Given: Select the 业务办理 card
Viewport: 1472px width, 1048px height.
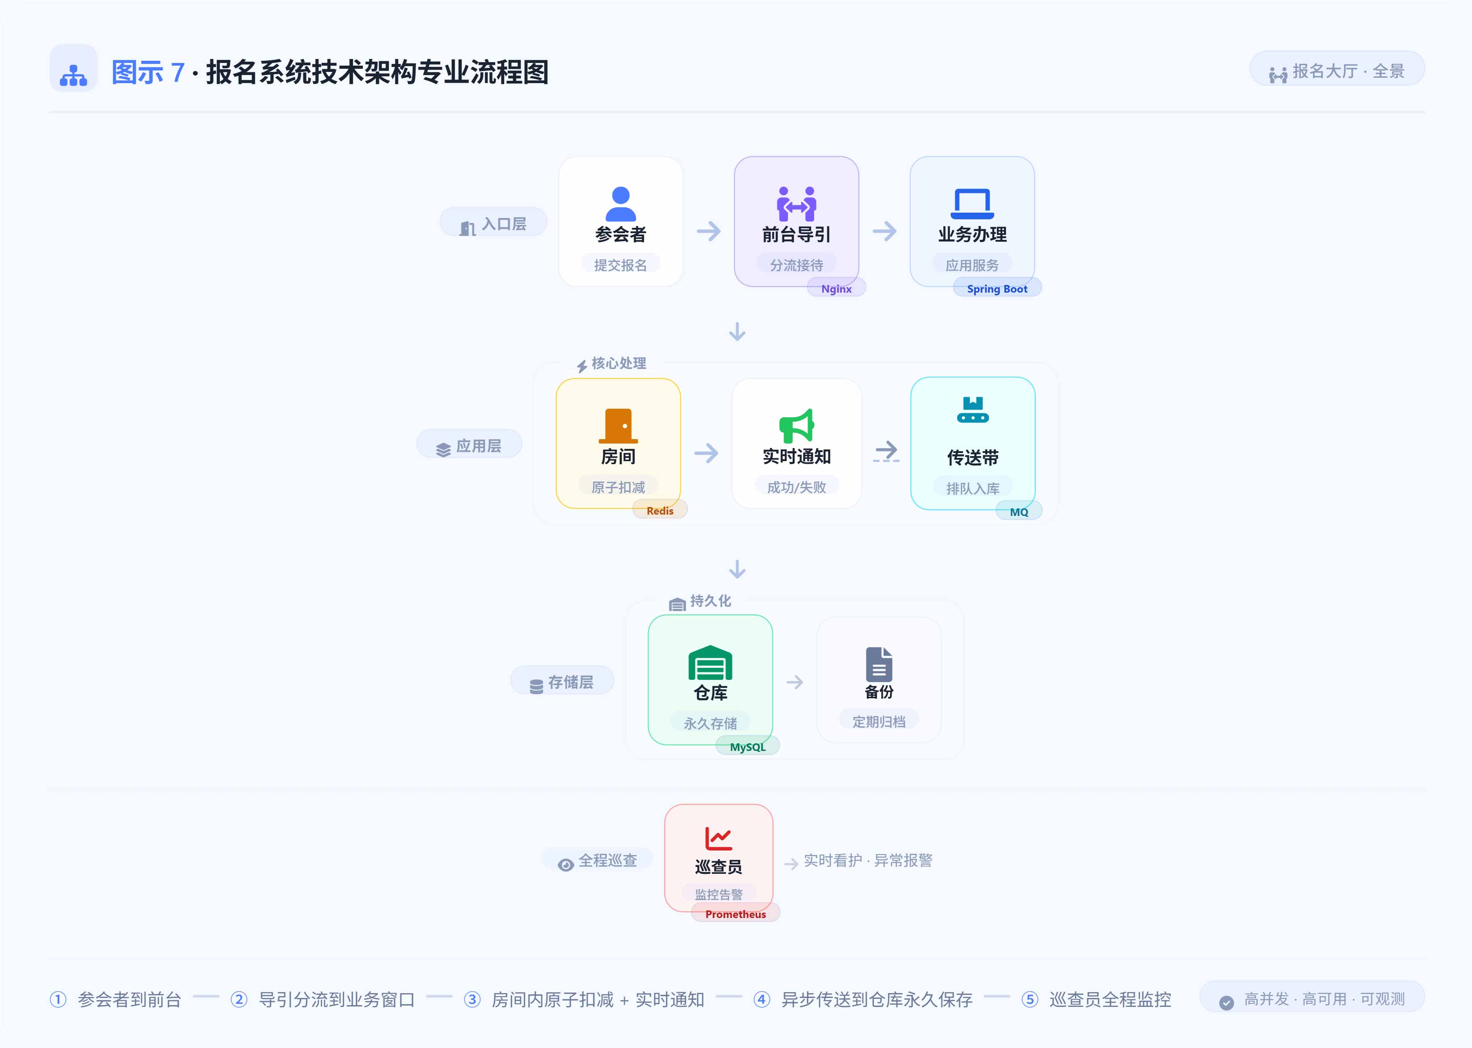Looking at the screenshot, I should point(972,221).
